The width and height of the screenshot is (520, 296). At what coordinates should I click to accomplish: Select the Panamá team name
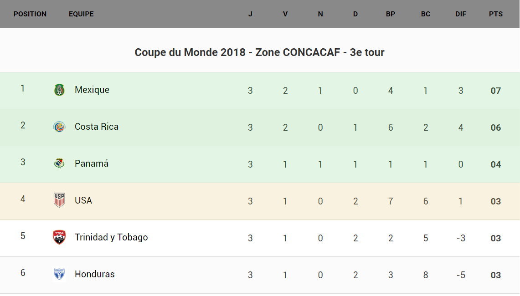(x=92, y=163)
